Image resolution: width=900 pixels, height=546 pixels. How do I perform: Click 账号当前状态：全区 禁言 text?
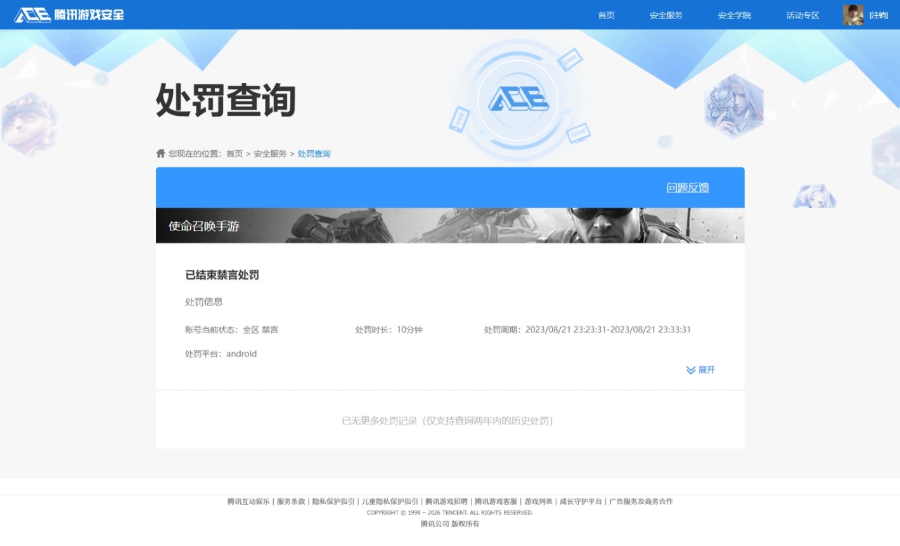point(231,330)
